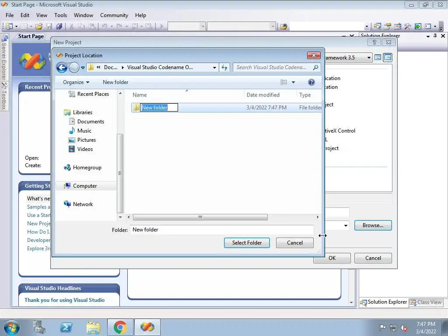Click the New folder rename text box
This screenshot has height=336, width=448.
pyautogui.click(x=159, y=108)
